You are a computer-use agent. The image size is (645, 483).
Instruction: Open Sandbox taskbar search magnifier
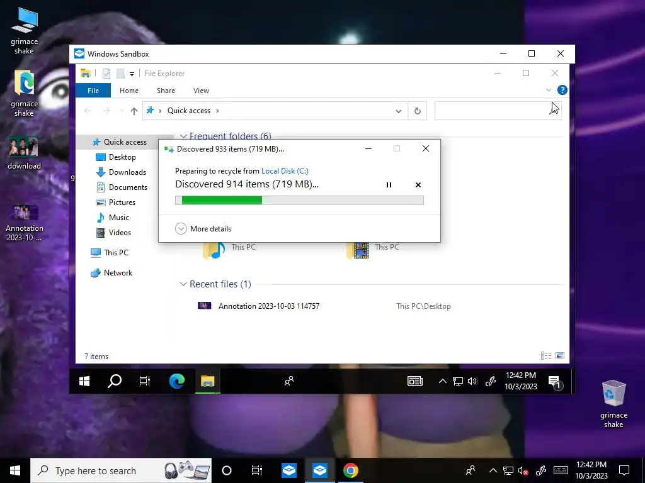tap(115, 382)
